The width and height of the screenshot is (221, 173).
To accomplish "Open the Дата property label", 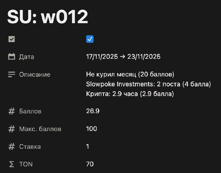I will coord(27,57).
